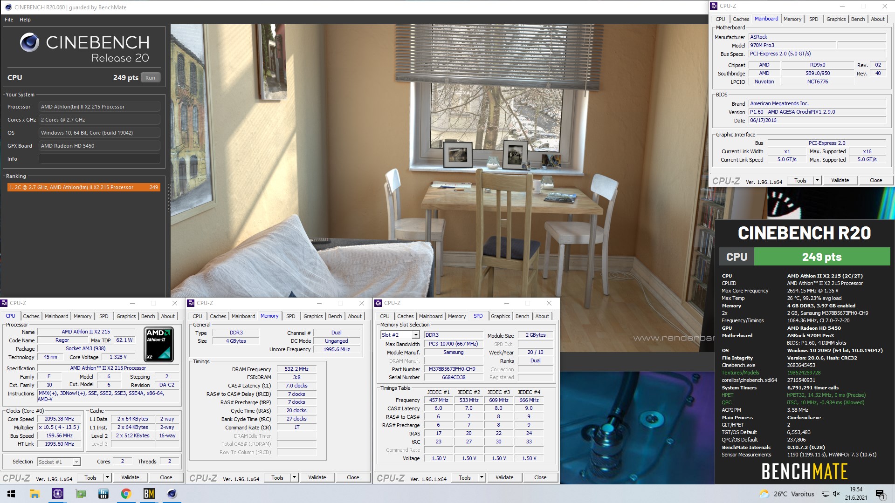The image size is (895, 503).
Task: Select CPU tab in SPD CPU-Z window
Action: coord(385,316)
